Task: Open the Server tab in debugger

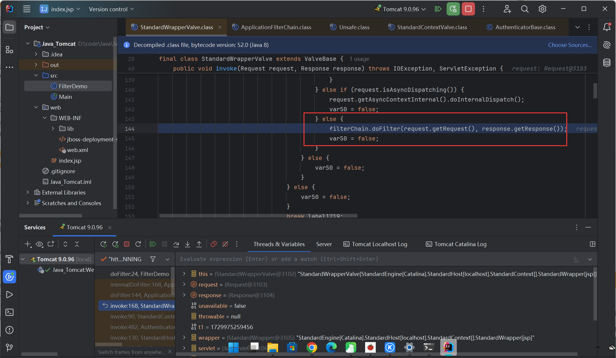Action: pos(324,244)
